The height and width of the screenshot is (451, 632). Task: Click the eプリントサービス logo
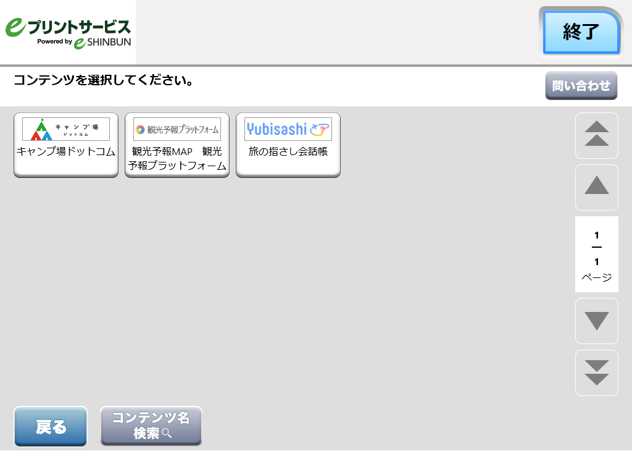68,32
